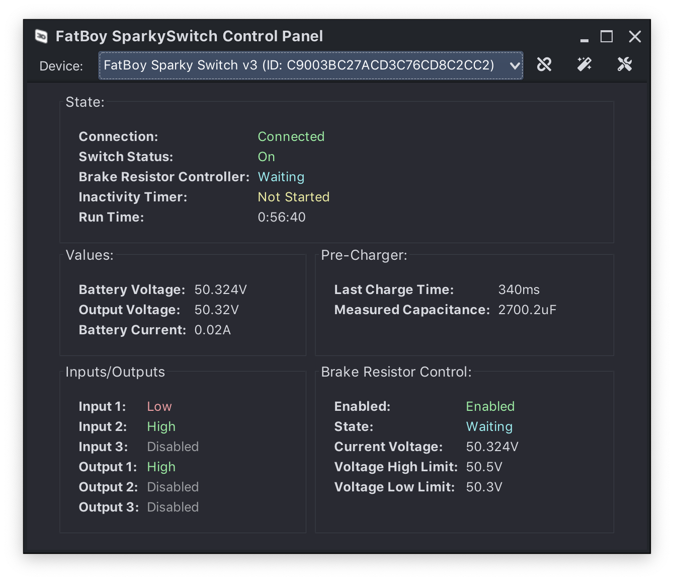Click the Battery Voltage 50.324V reading
The width and height of the screenshot is (674, 581).
(x=220, y=289)
